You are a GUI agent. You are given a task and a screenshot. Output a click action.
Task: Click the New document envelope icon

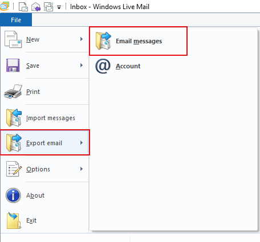coord(13,39)
